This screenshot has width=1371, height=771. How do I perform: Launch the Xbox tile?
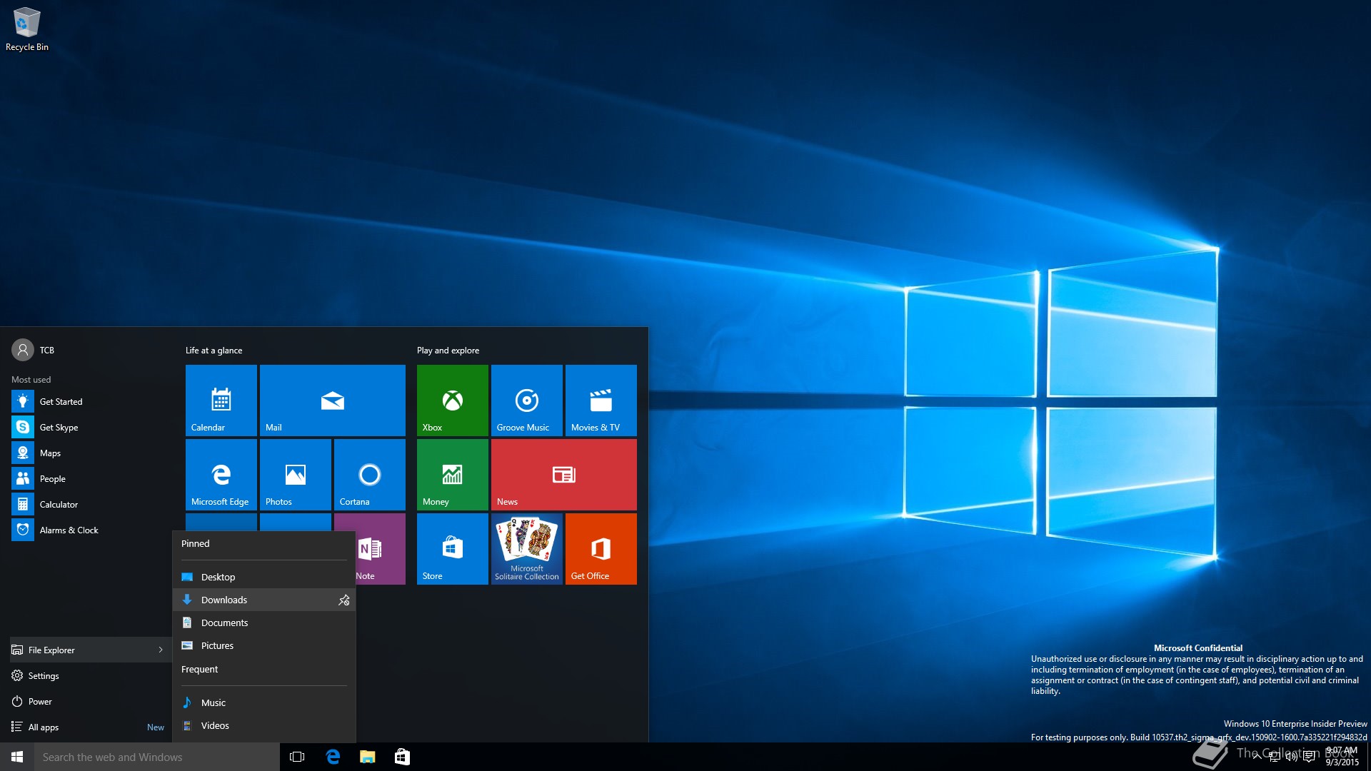[453, 400]
